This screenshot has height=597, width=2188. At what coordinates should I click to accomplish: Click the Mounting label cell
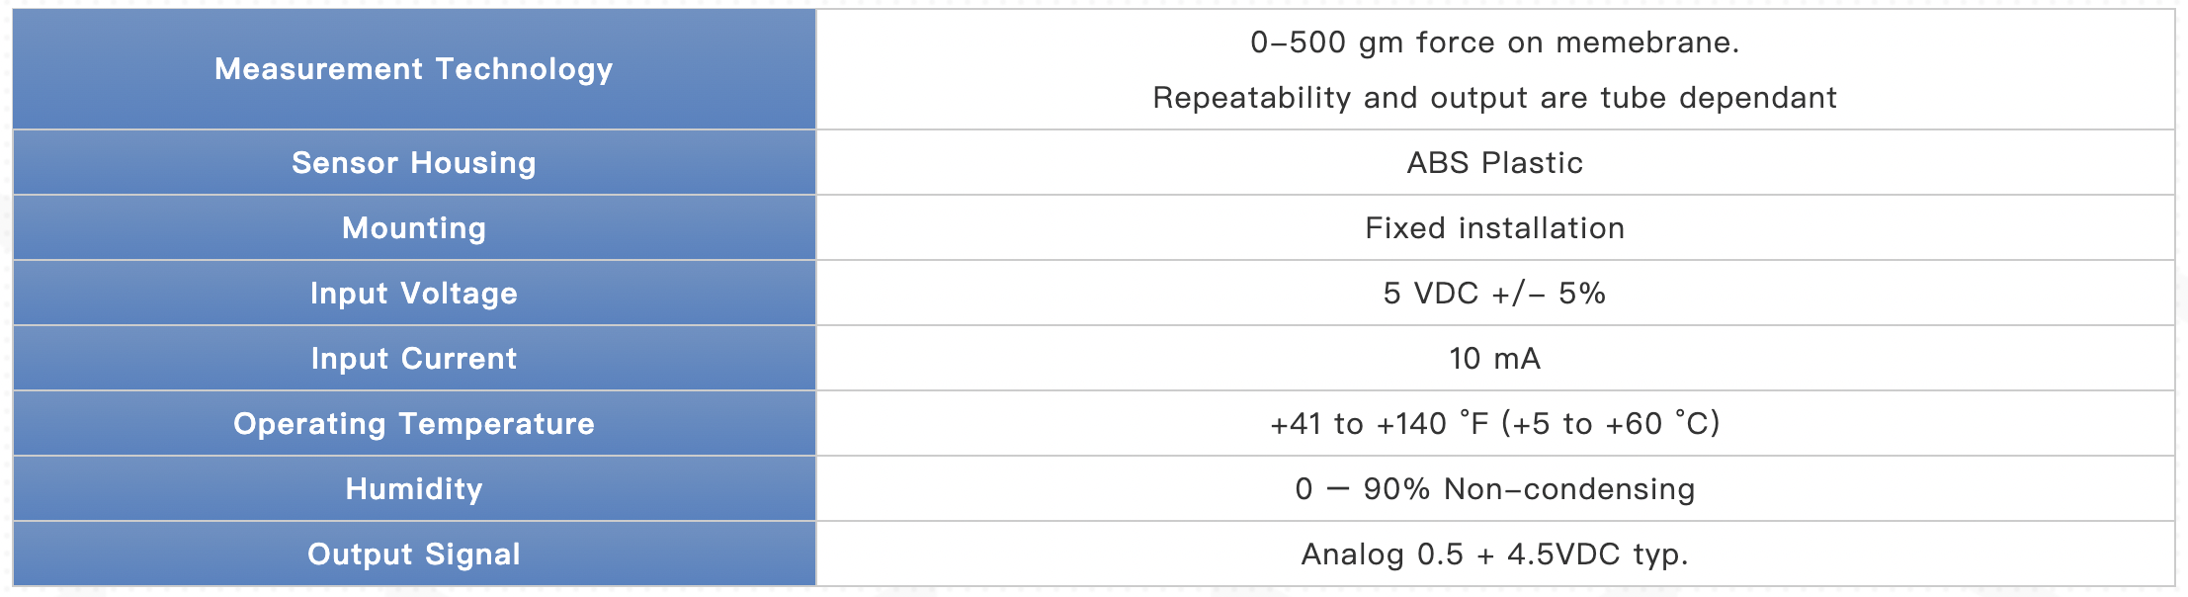(413, 228)
